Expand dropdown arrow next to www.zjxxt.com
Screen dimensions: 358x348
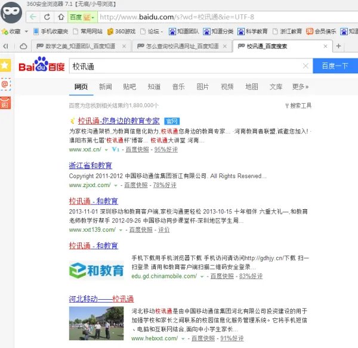click(116, 185)
